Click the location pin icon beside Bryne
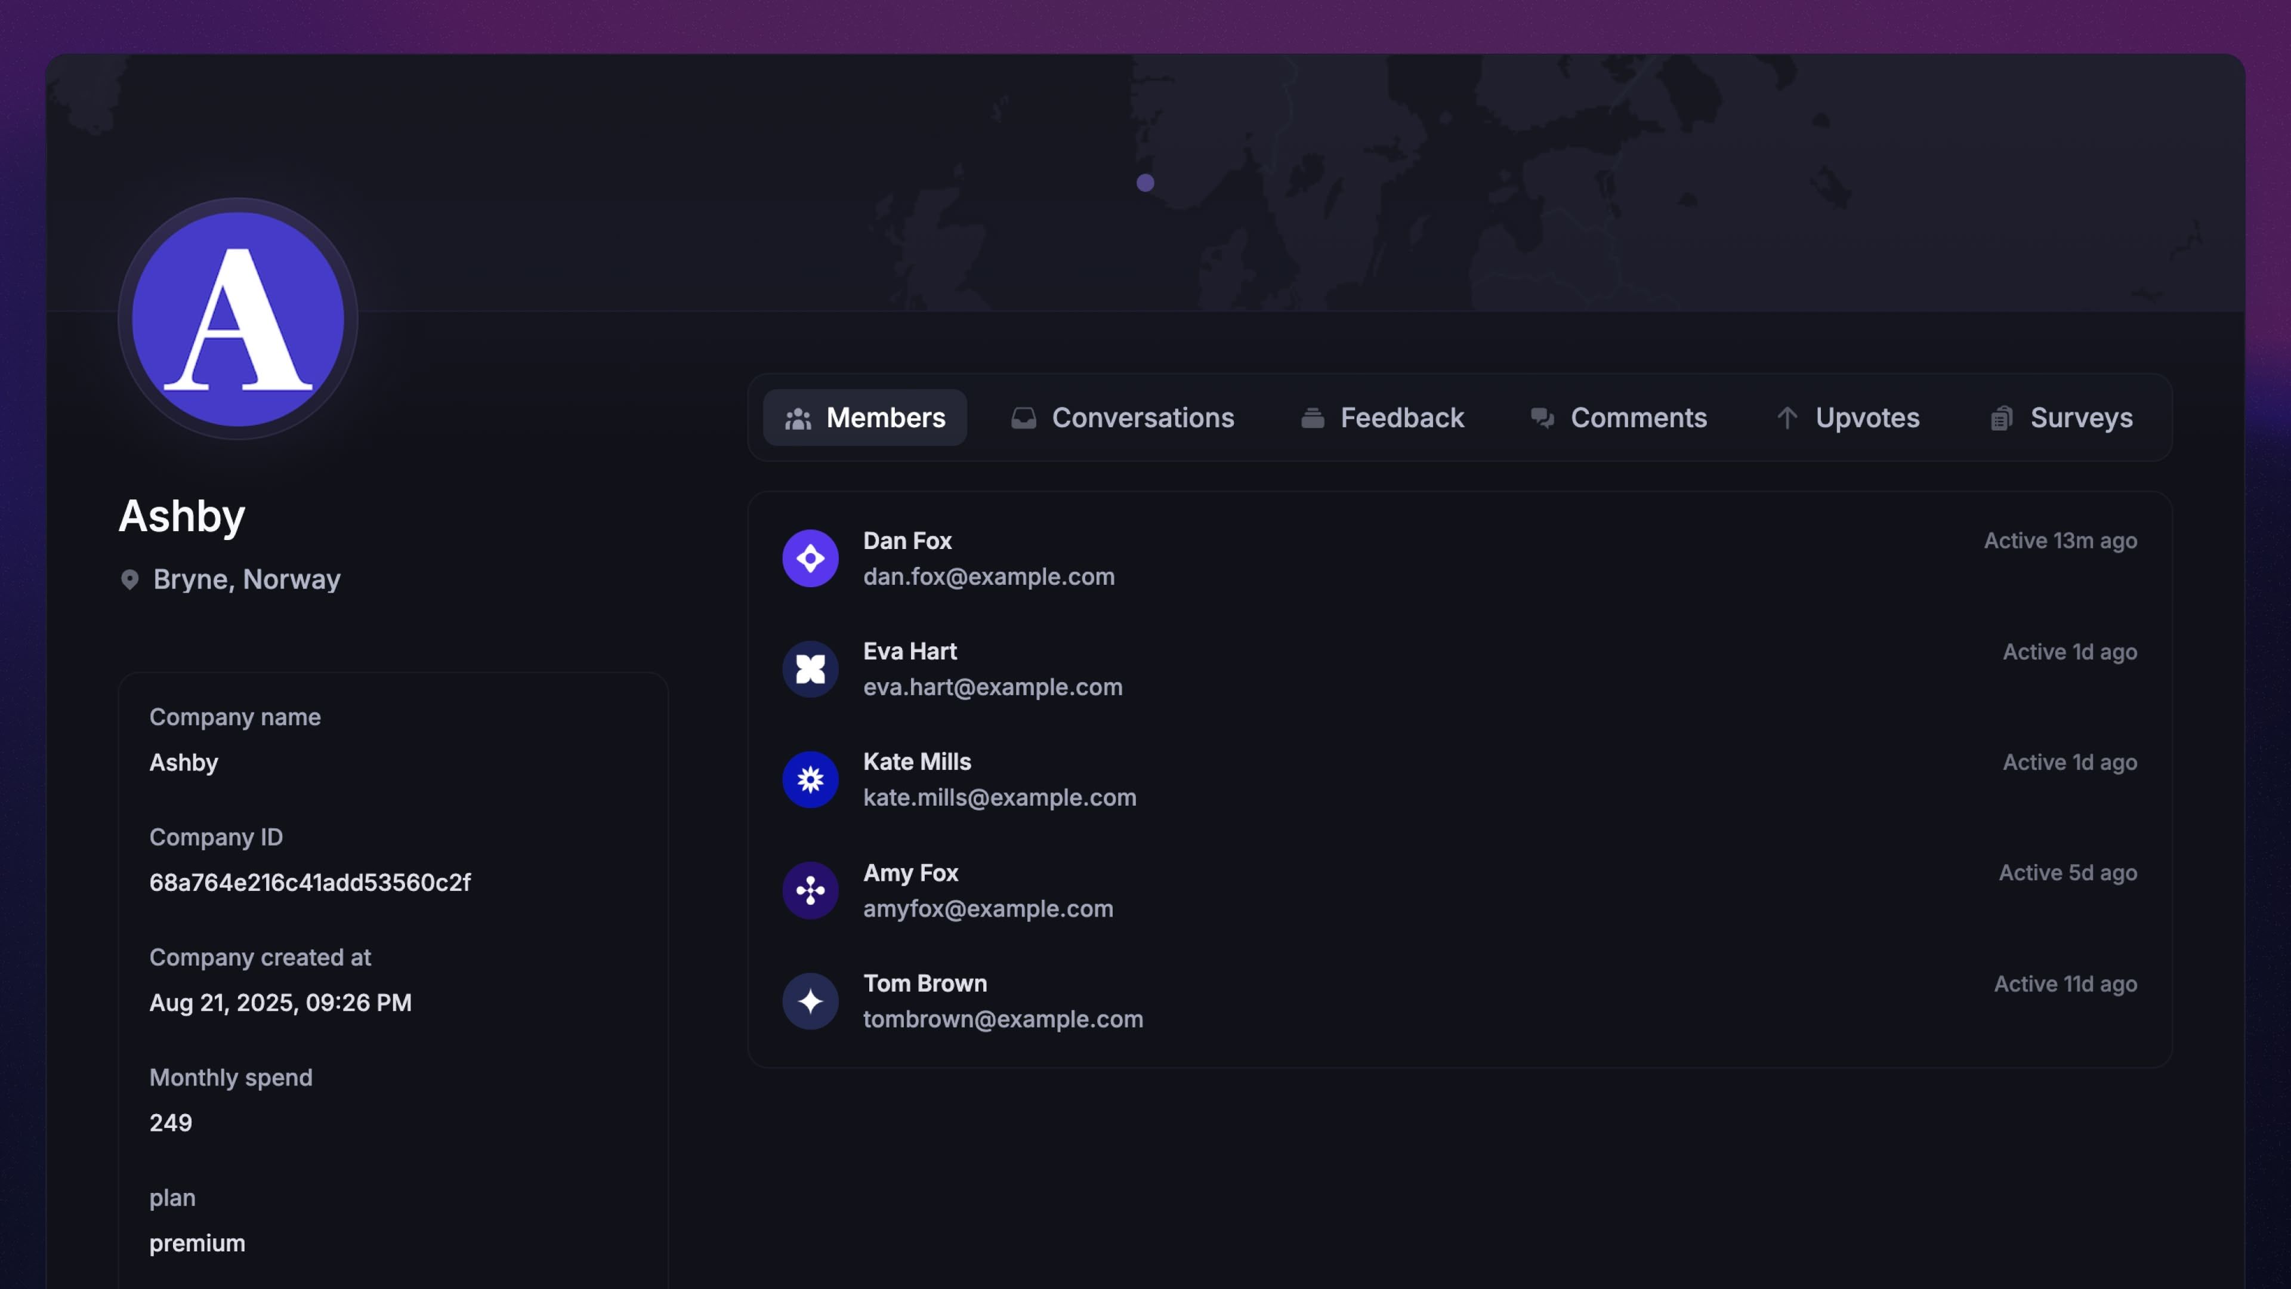 point(130,580)
